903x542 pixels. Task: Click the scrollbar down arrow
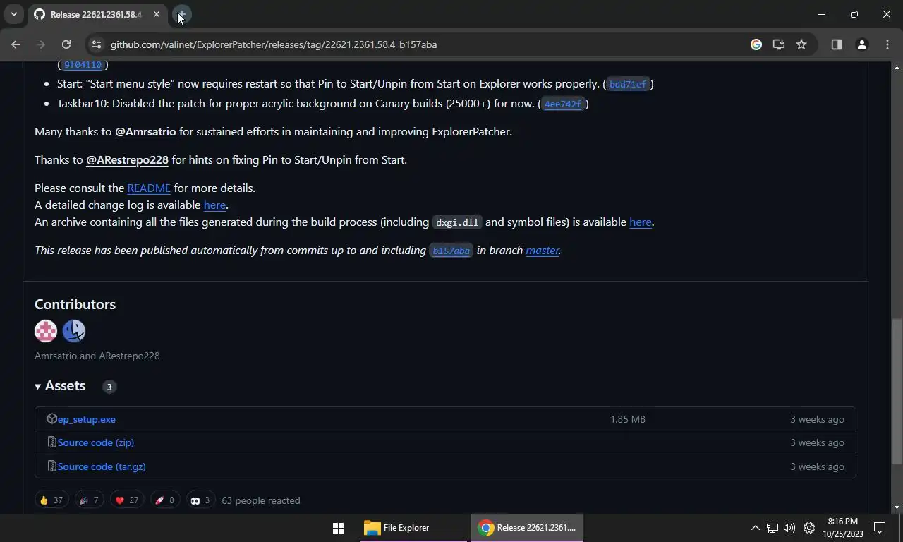[x=897, y=507]
